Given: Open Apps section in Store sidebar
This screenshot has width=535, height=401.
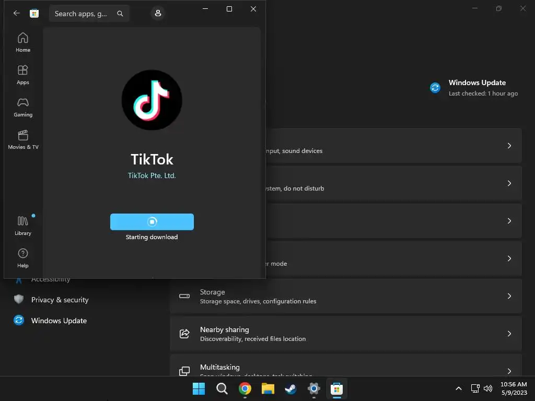Looking at the screenshot, I should coord(23,75).
